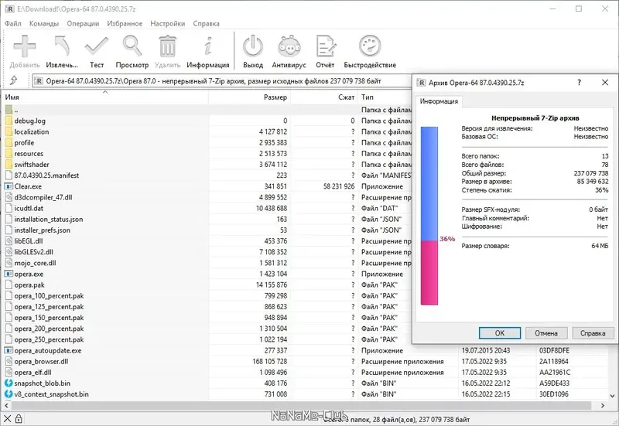Select the opera.exe application icon

point(9,274)
